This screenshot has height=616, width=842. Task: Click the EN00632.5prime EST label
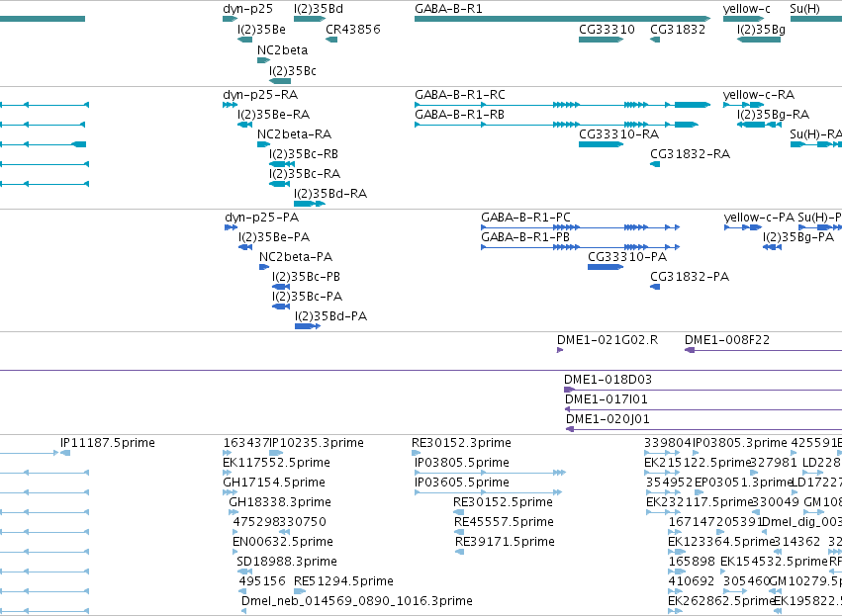(283, 542)
